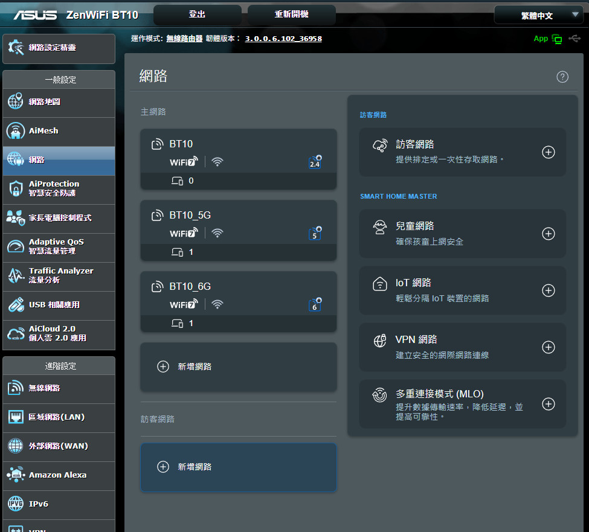Click the WiFi signal icon on BT10_6G card
The width and height of the screenshot is (589, 532).
217,304
